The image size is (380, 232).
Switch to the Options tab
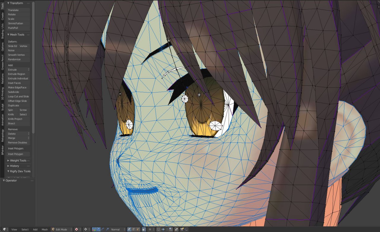pyautogui.click(x=2, y=46)
